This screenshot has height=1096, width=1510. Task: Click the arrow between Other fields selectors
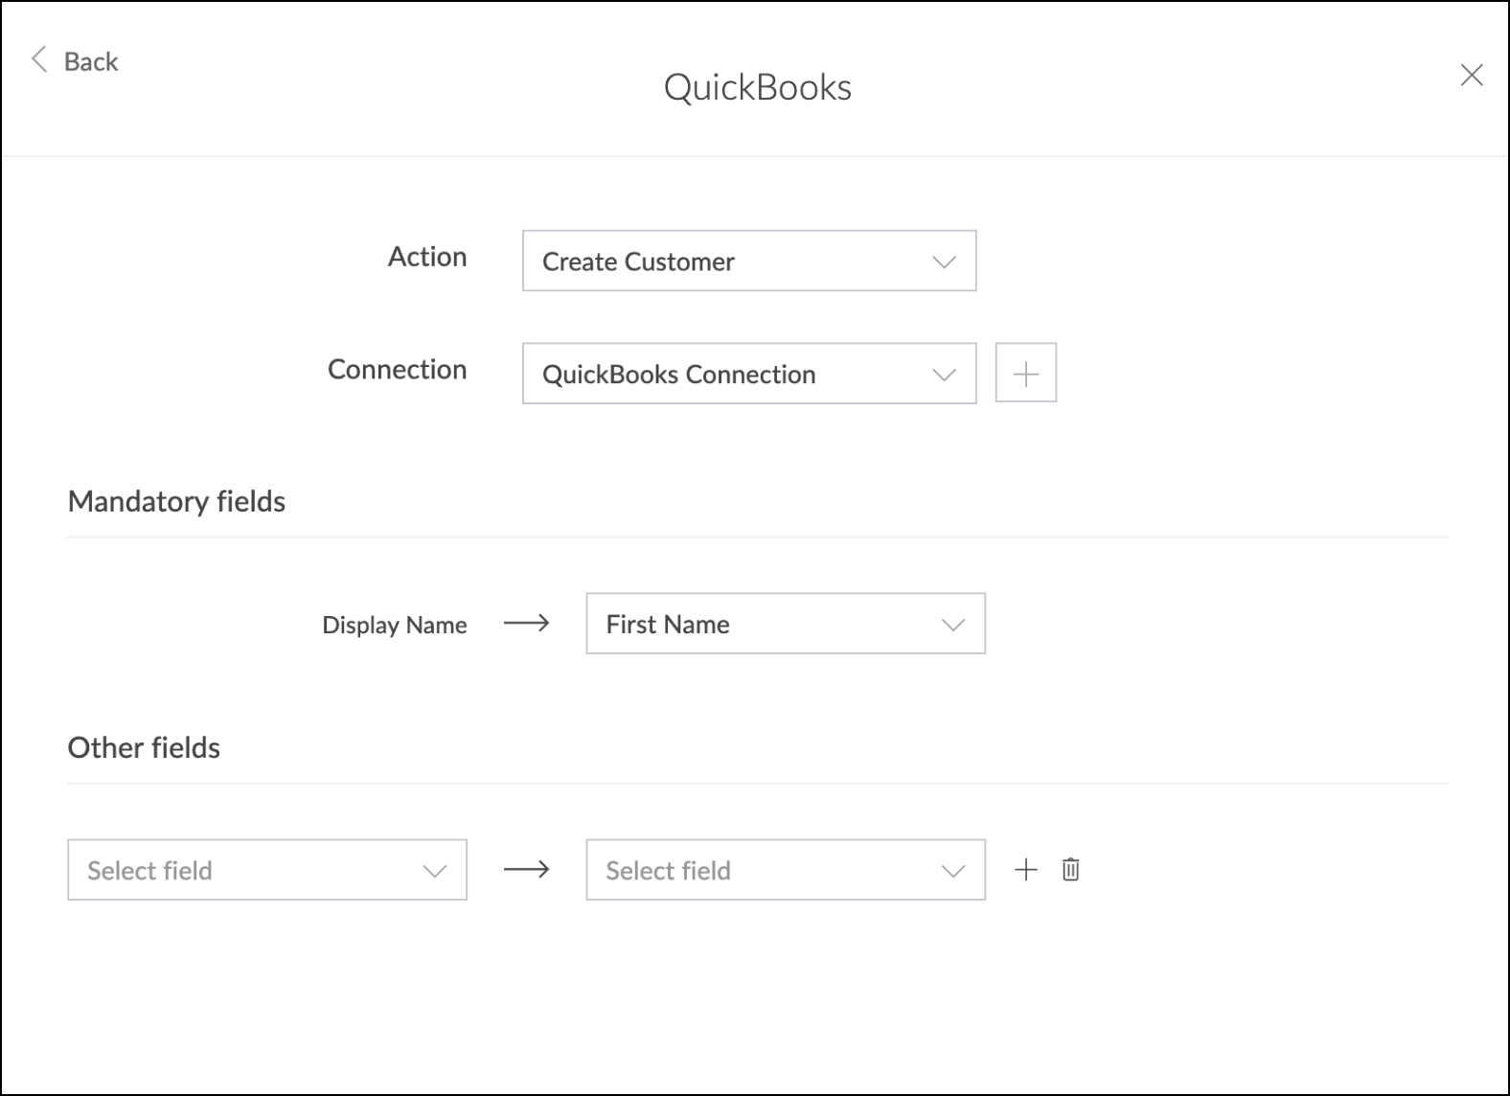pyautogui.click(x=527, y=869)
